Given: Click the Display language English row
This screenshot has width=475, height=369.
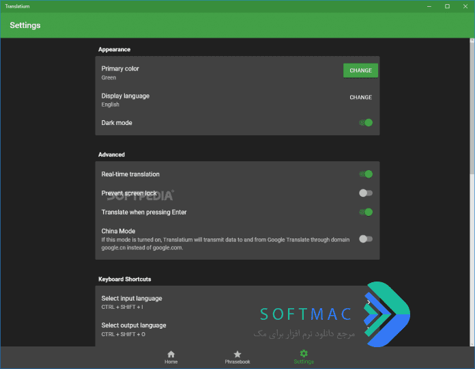Looking at the screenshot, I should click(x=237, y=100).
